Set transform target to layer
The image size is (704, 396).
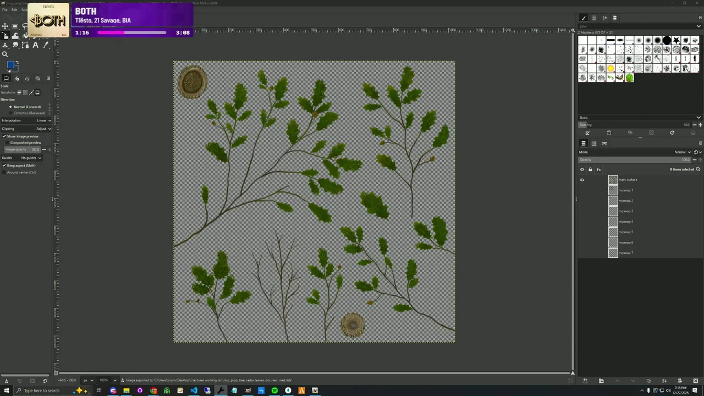(19, 92)
